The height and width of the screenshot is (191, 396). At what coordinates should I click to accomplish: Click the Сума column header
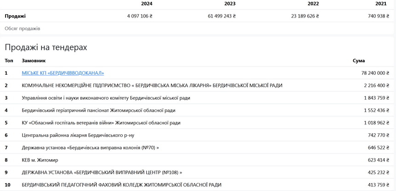[359, 60]
